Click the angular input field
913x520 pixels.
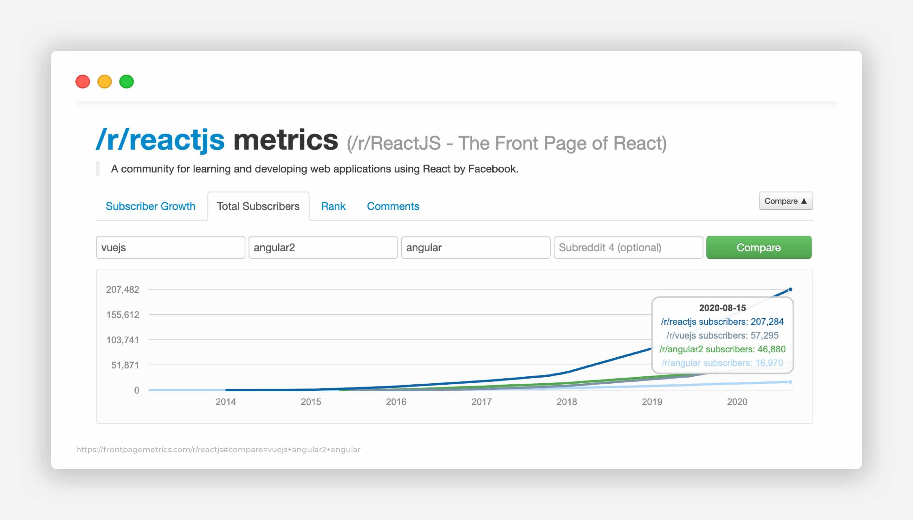[x=475, y=247]
